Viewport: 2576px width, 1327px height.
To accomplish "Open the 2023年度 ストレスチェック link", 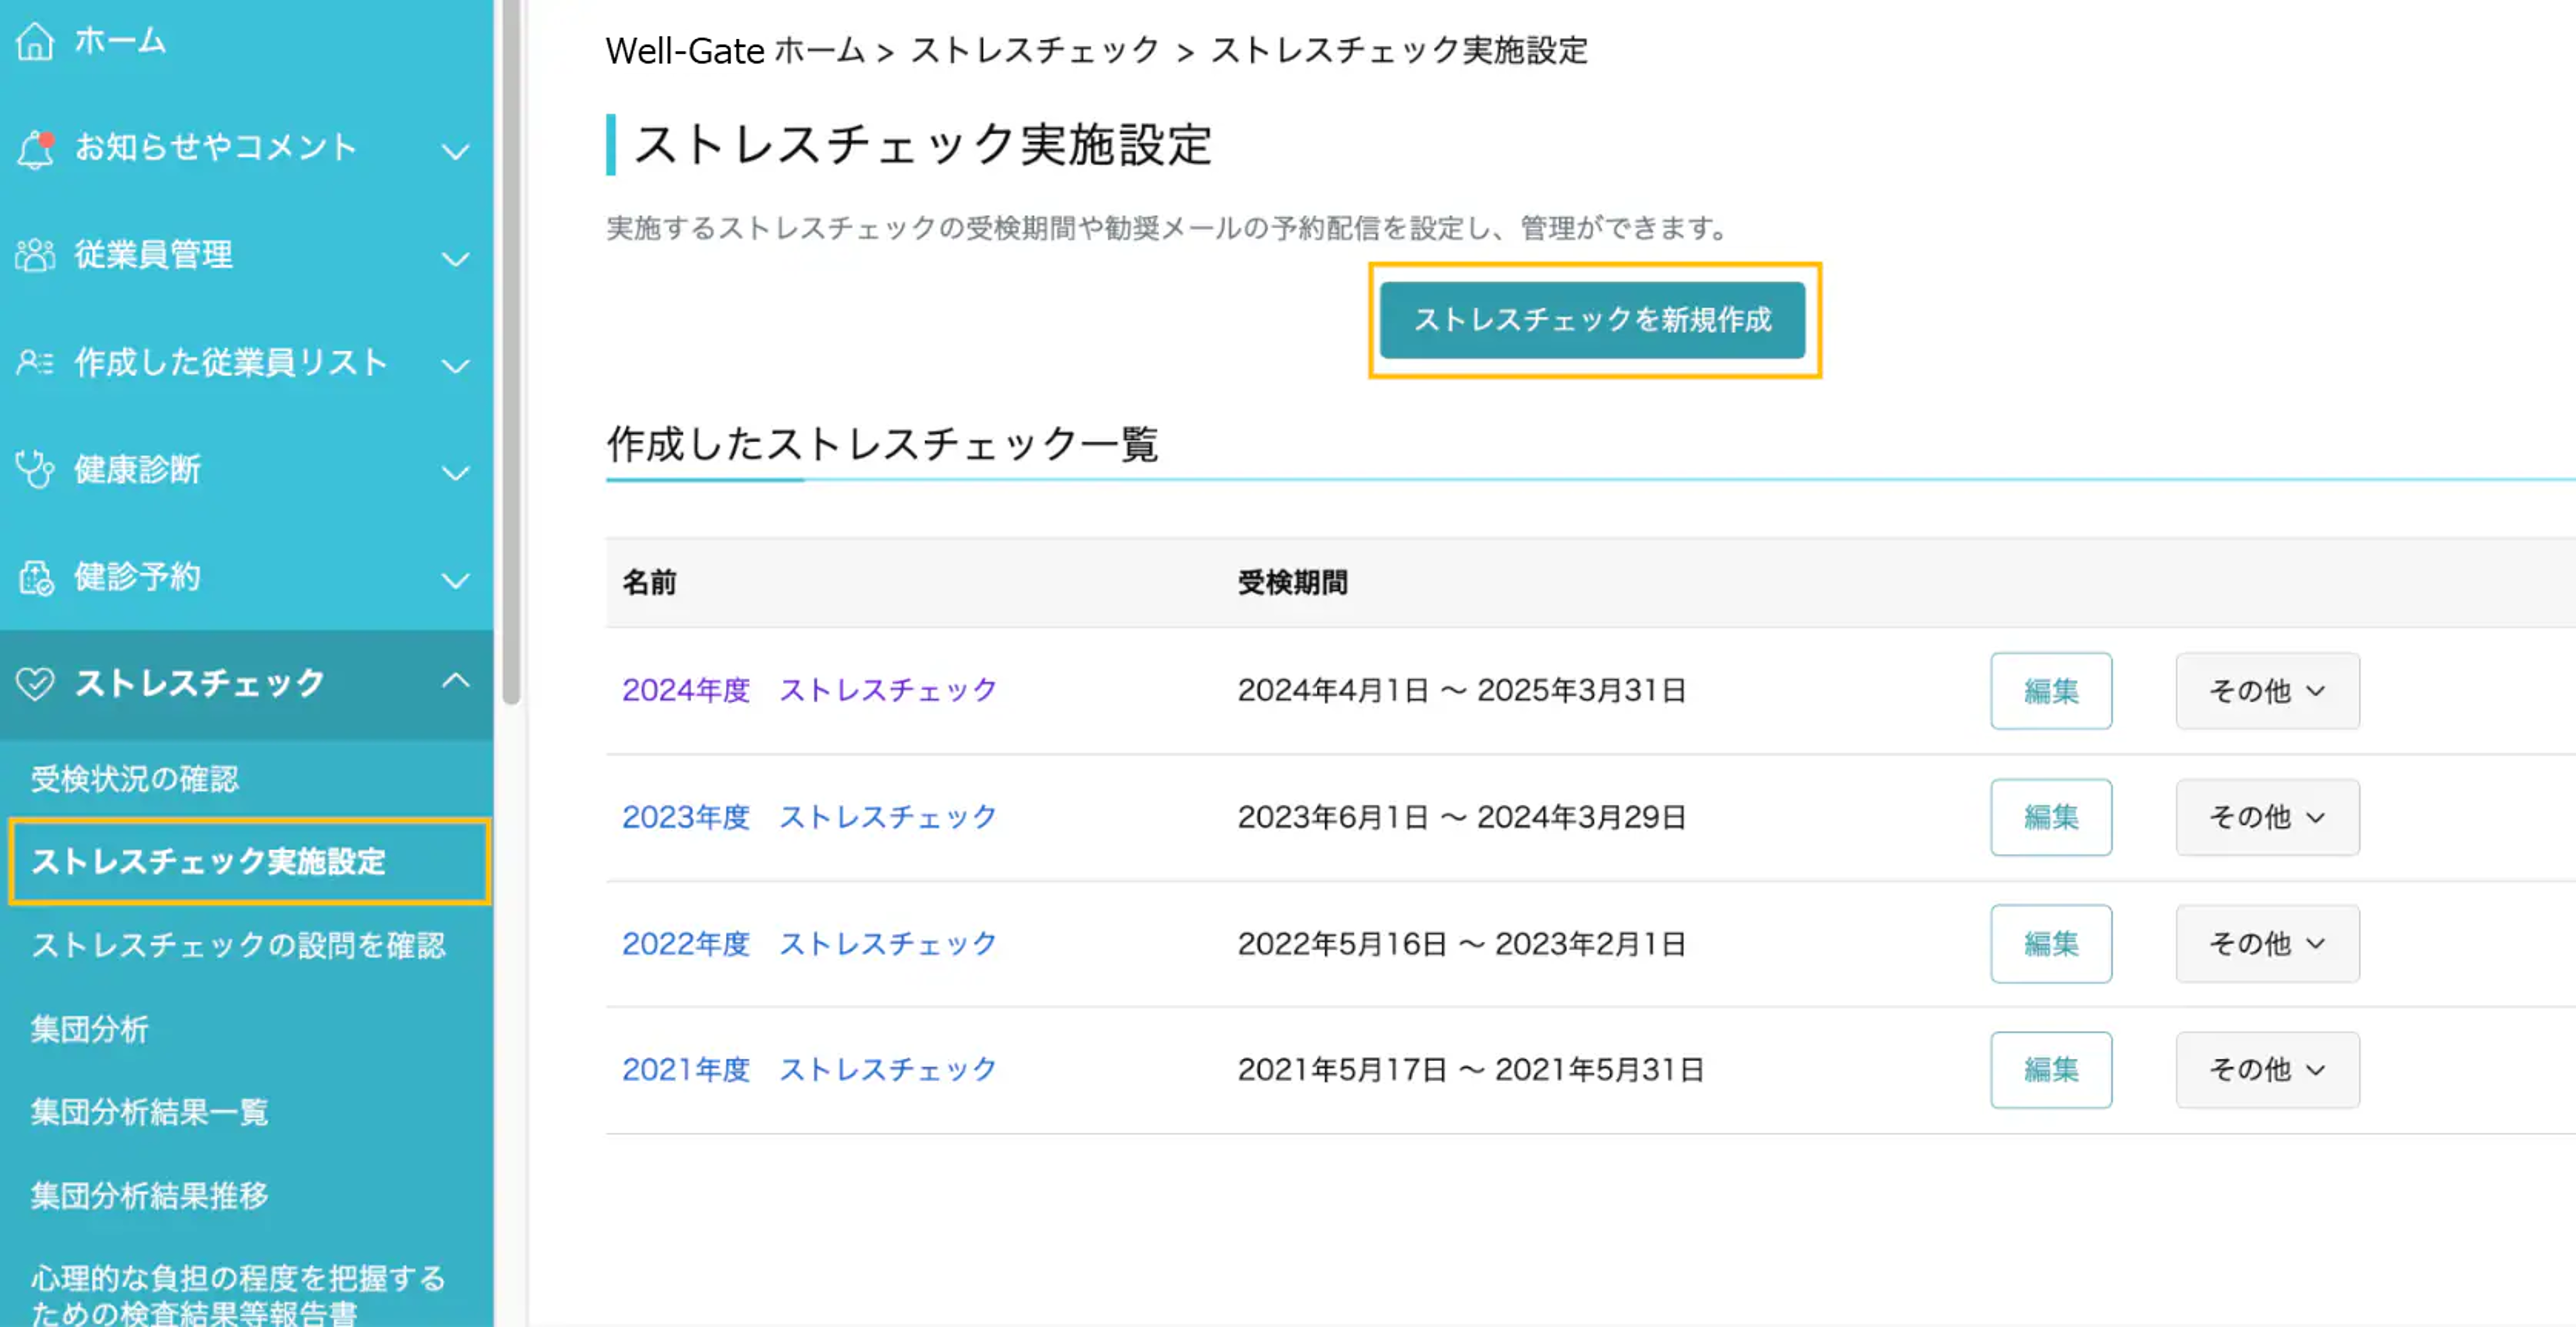I will (810, 817).
